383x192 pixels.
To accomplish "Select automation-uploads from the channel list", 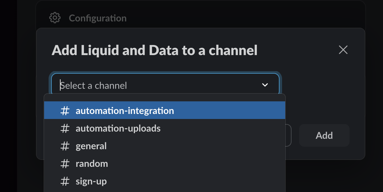I will [x=165, y=128].
